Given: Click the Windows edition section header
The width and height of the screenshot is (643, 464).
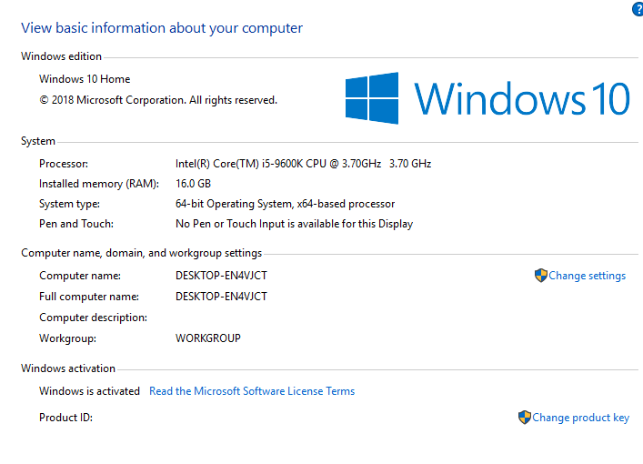Looking at the screenshot, I should [61, 56].
